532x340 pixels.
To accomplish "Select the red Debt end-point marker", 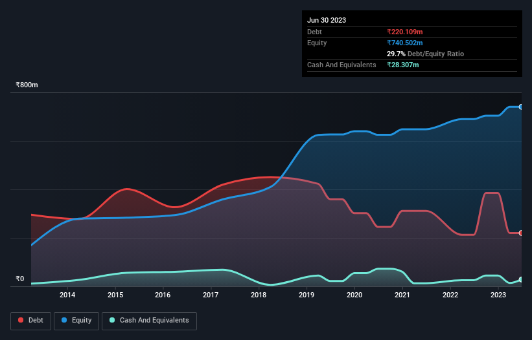I will coord(521,233).
